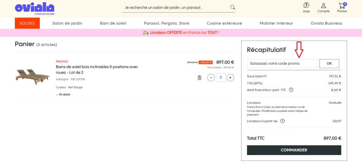Open Bain de soleil menu
The height and width of the screenshot is (165, 362).
pyautogui.click(x=113, y=23)
